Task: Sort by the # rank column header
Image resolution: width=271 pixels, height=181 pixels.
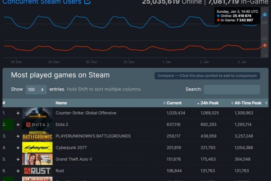Action: coord(4,103)
